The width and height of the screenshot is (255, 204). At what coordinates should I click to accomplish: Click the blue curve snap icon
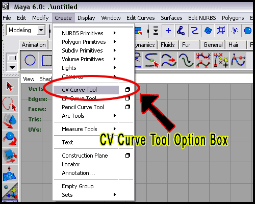(194, 31)
